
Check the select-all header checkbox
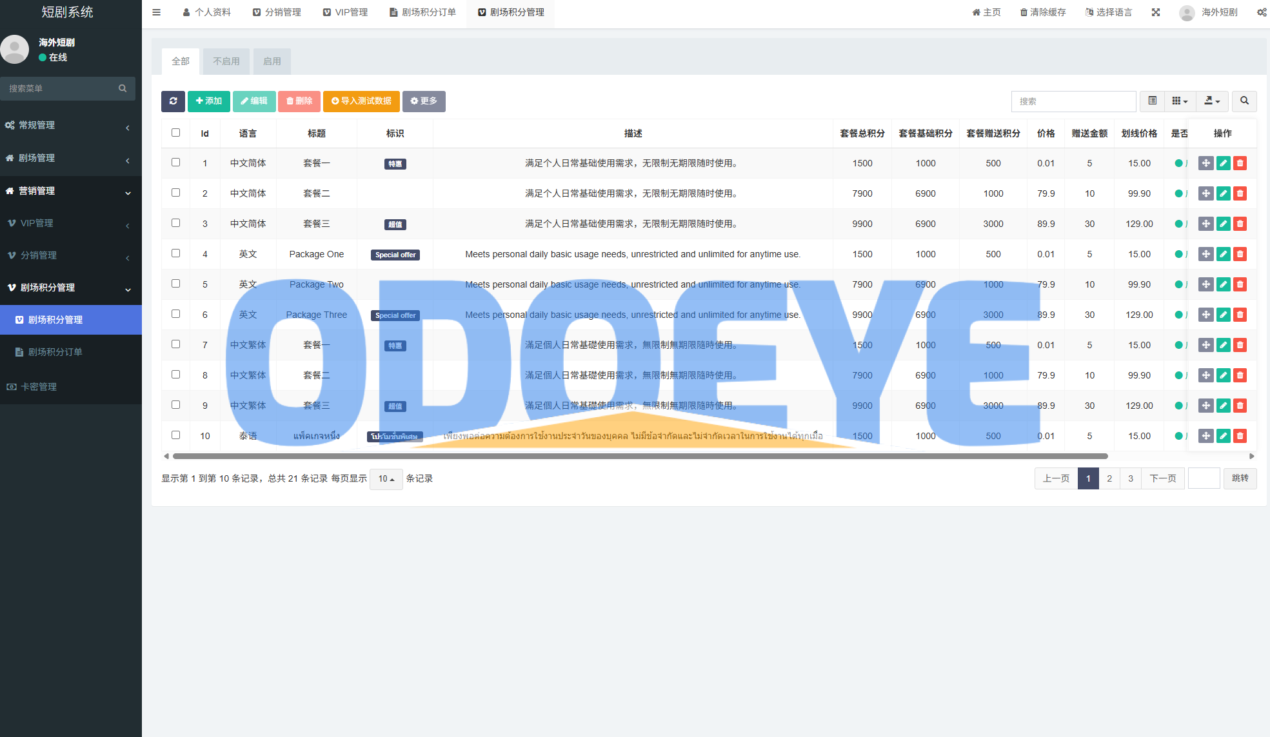pyautogui.click(x=175, y=133)
